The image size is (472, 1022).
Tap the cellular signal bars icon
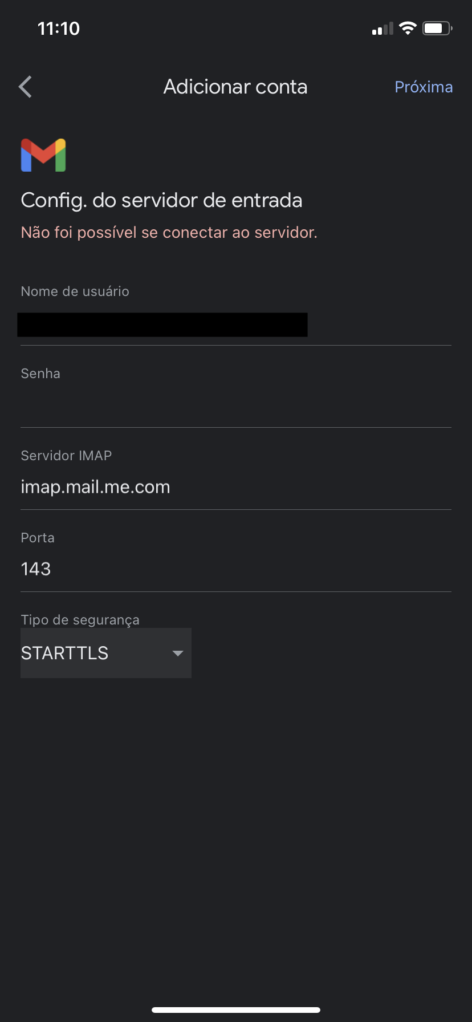(x=383, y=29)
